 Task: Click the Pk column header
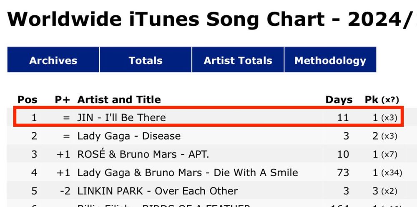(382, 100)
